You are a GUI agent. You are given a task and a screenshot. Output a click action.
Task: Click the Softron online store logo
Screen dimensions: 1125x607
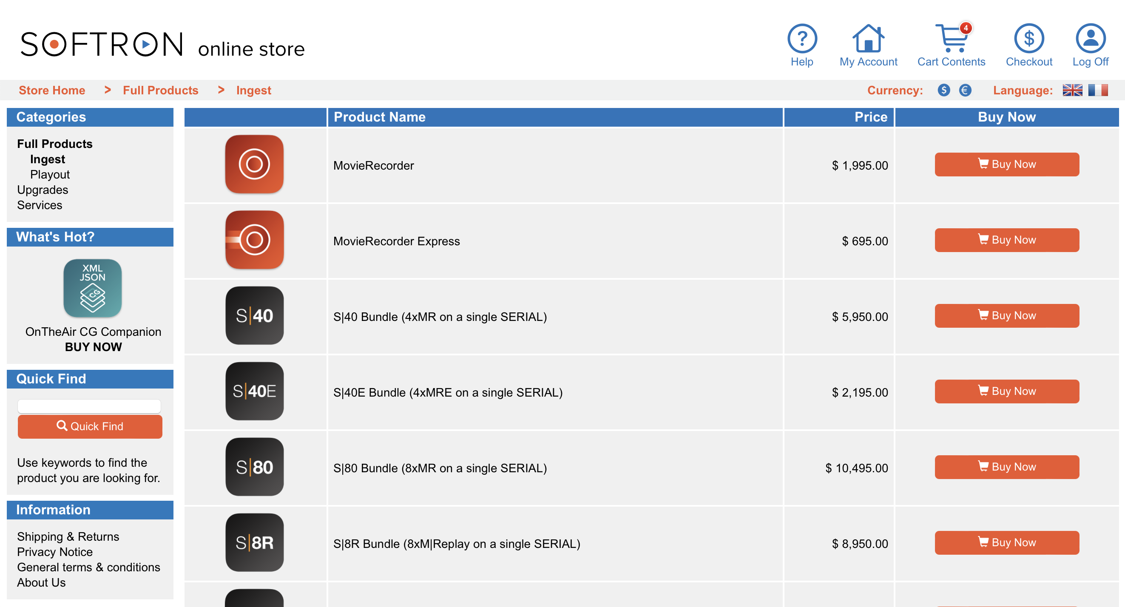[162, 45]
